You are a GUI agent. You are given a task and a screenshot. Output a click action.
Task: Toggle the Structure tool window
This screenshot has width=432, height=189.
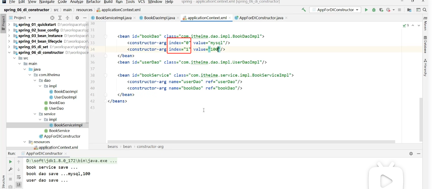point(3,181)
